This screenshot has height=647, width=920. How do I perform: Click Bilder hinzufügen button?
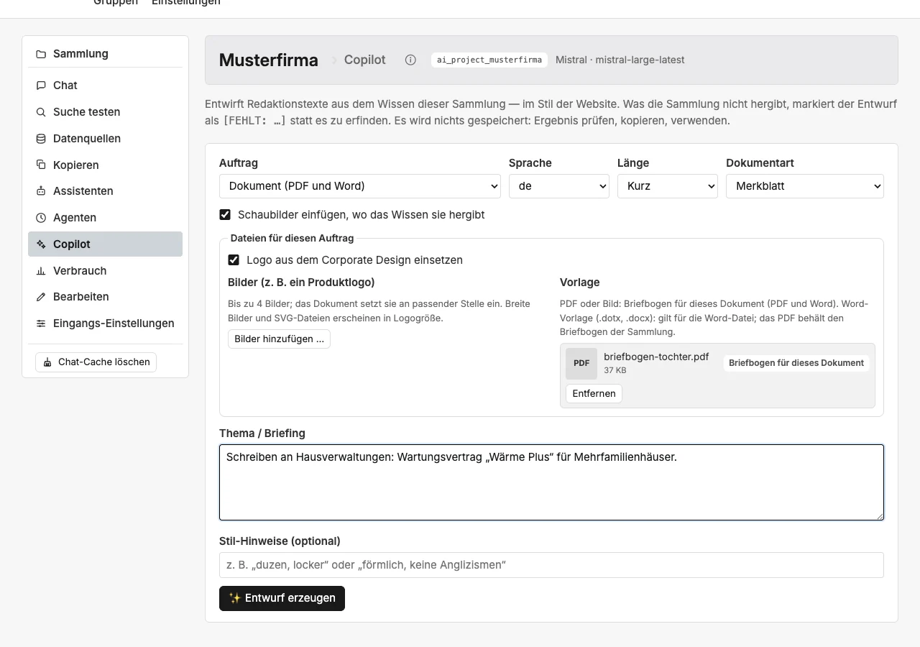click(x=279, y=339)
